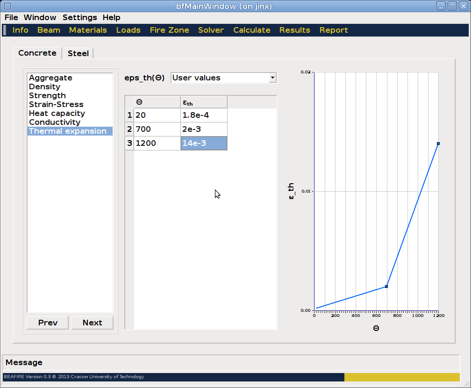Switch to the Steel tab

pos(78,53)
